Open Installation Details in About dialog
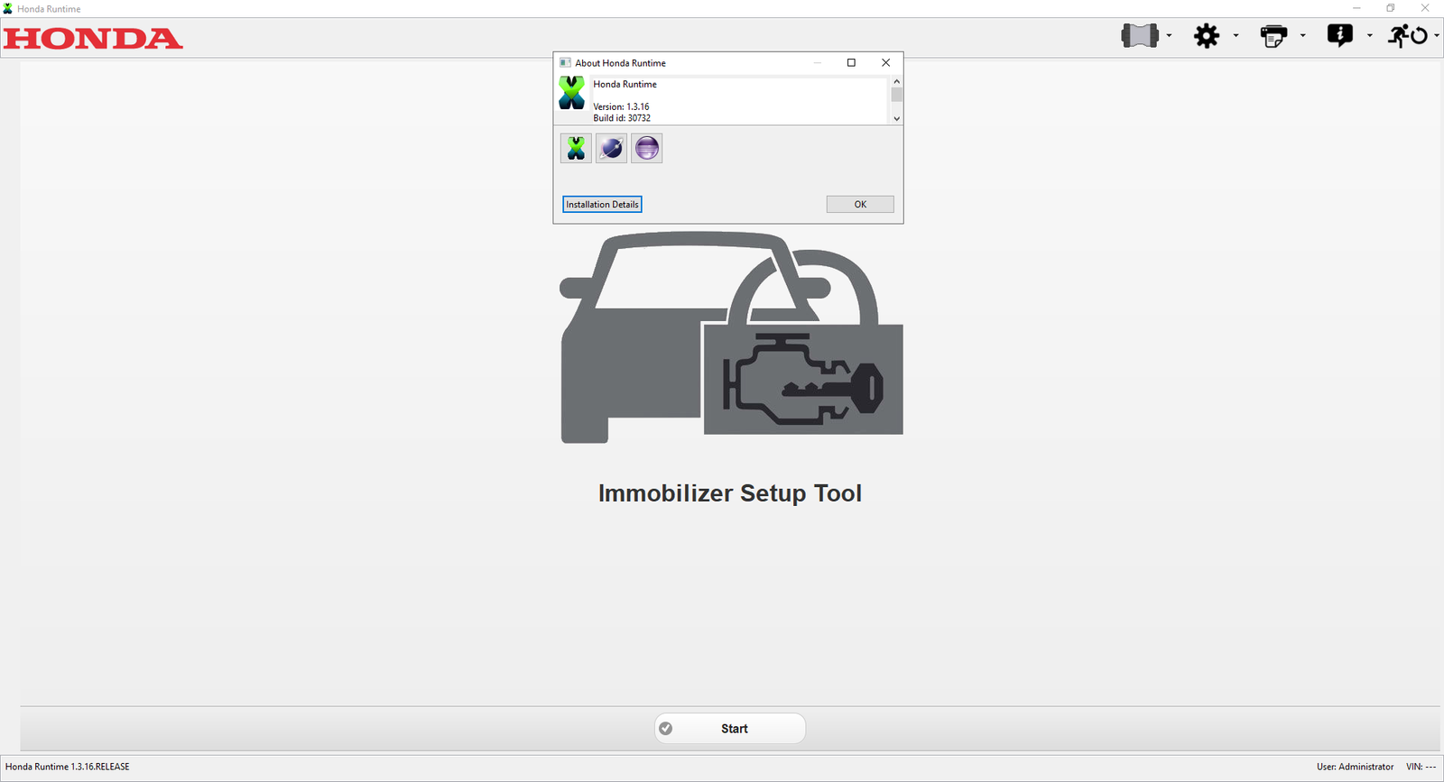Screen dimensions: 1444x782 pyautogui.click(x=602, y=205)
